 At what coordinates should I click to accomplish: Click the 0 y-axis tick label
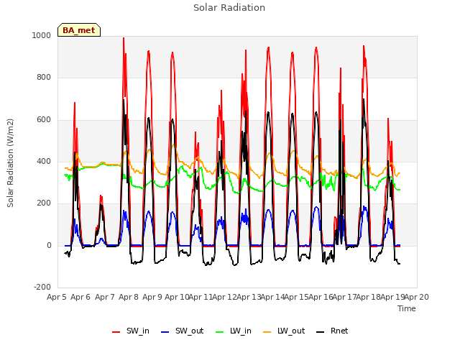click(x=49, y=245)
